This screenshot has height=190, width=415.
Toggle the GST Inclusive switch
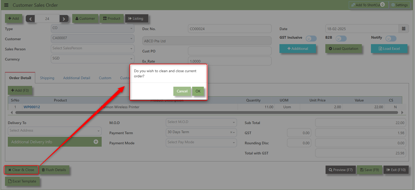click(x=311, y=39)
